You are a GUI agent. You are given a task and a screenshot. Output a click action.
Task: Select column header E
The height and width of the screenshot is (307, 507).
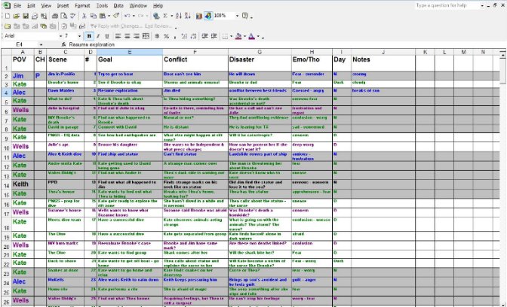pos(128,52)
